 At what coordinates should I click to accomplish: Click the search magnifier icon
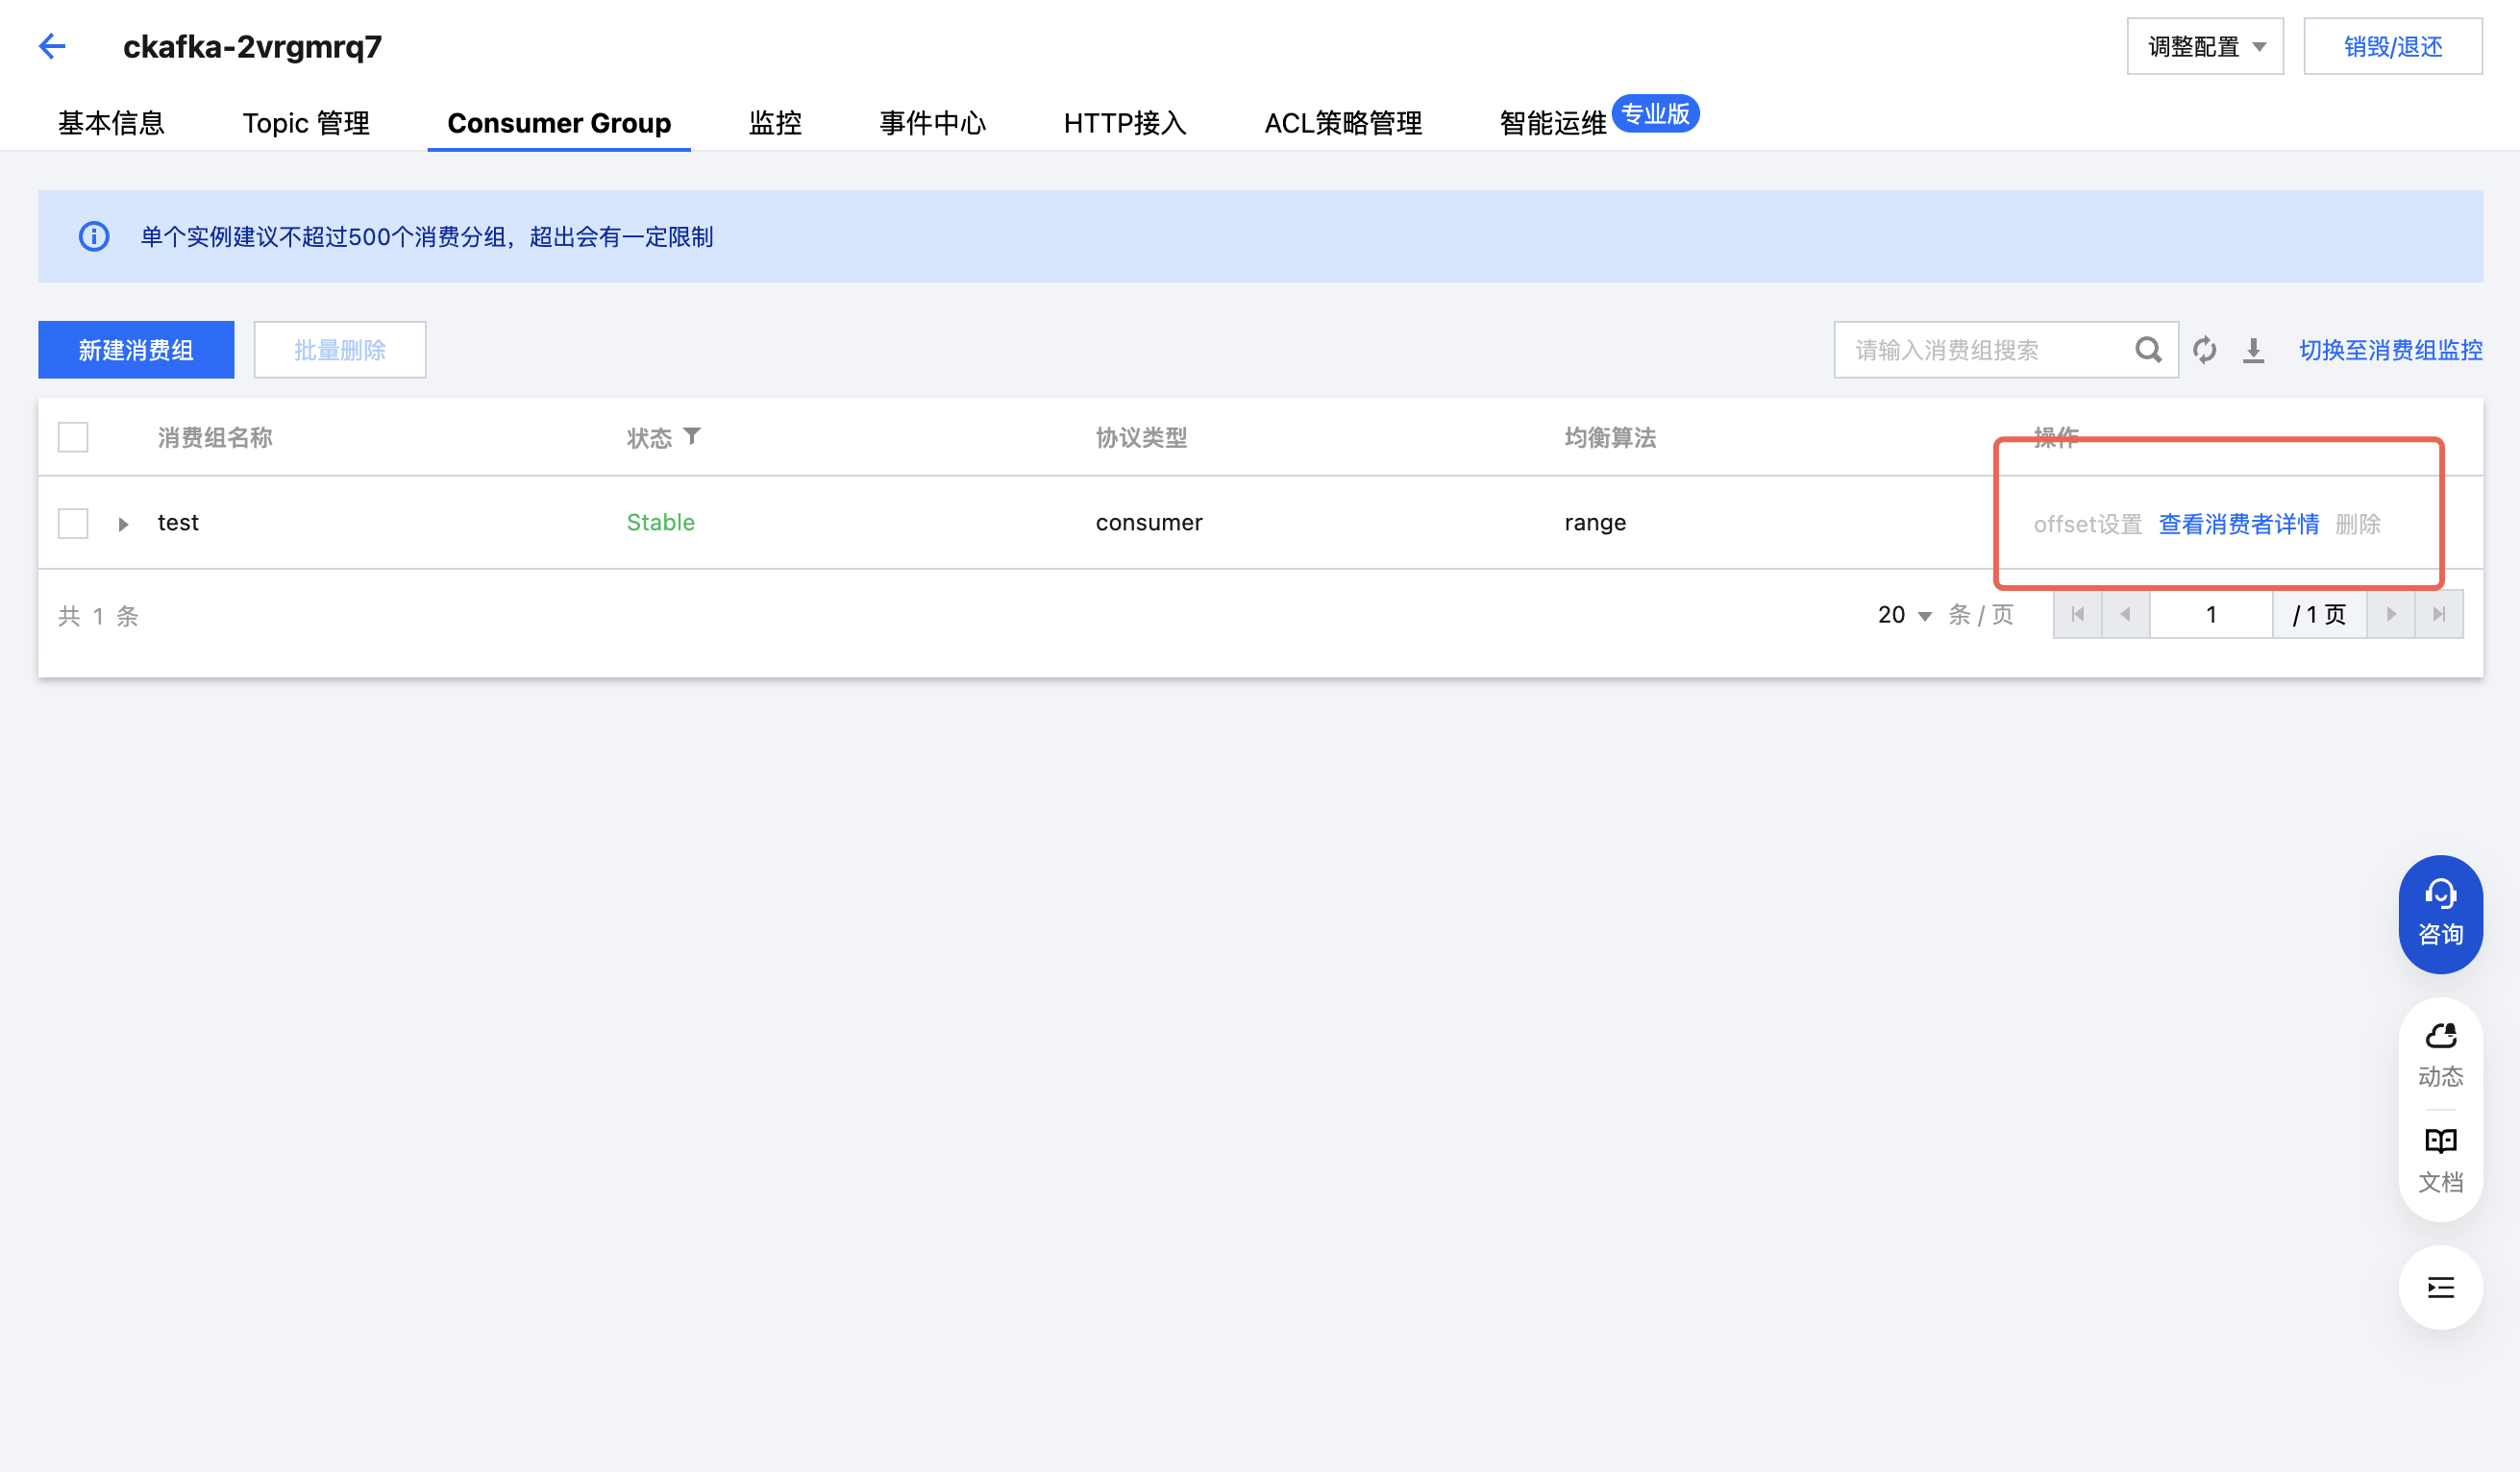click(x=2147, y=350)
